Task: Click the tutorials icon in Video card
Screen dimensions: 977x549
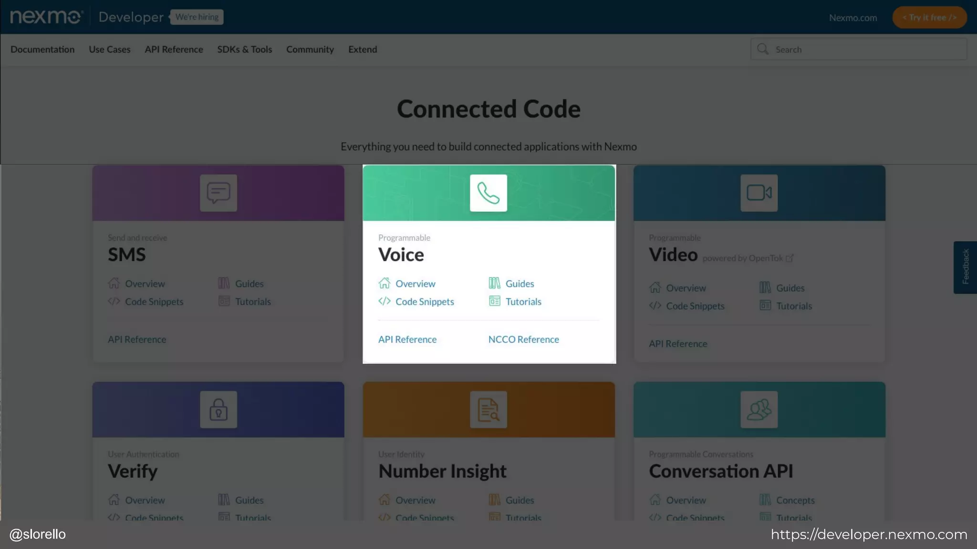Action: [x=765, y=305]
